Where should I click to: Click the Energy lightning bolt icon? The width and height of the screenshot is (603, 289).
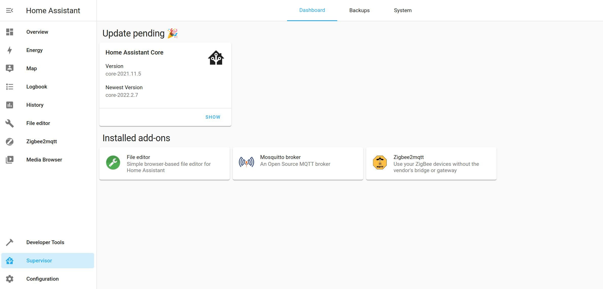pos(10,50)
